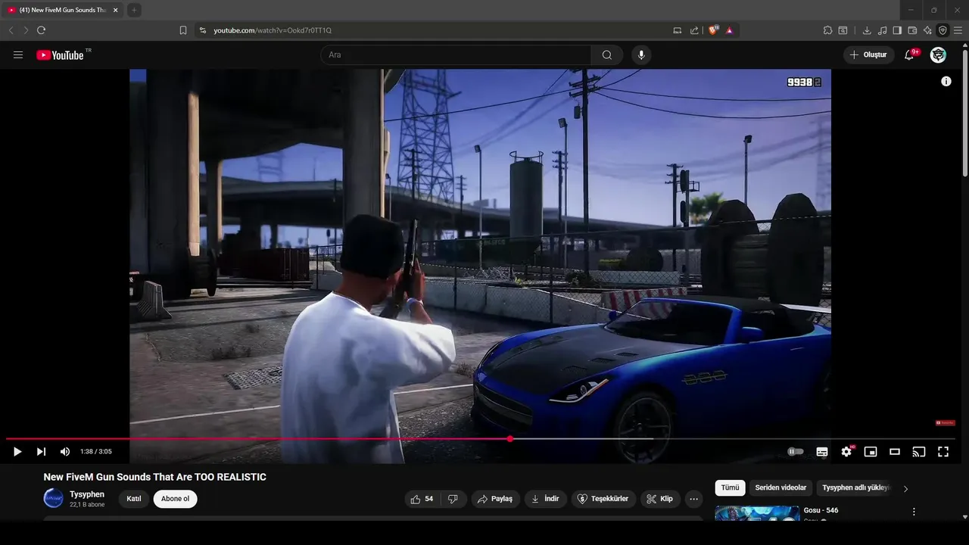Open Leo AI sparkle icon
The image size is (969, 545).
coord(927,30)
